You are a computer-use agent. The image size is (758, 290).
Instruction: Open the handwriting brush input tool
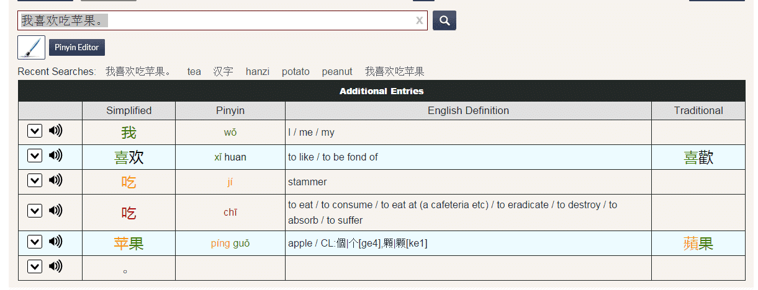[x=31, y=48]
